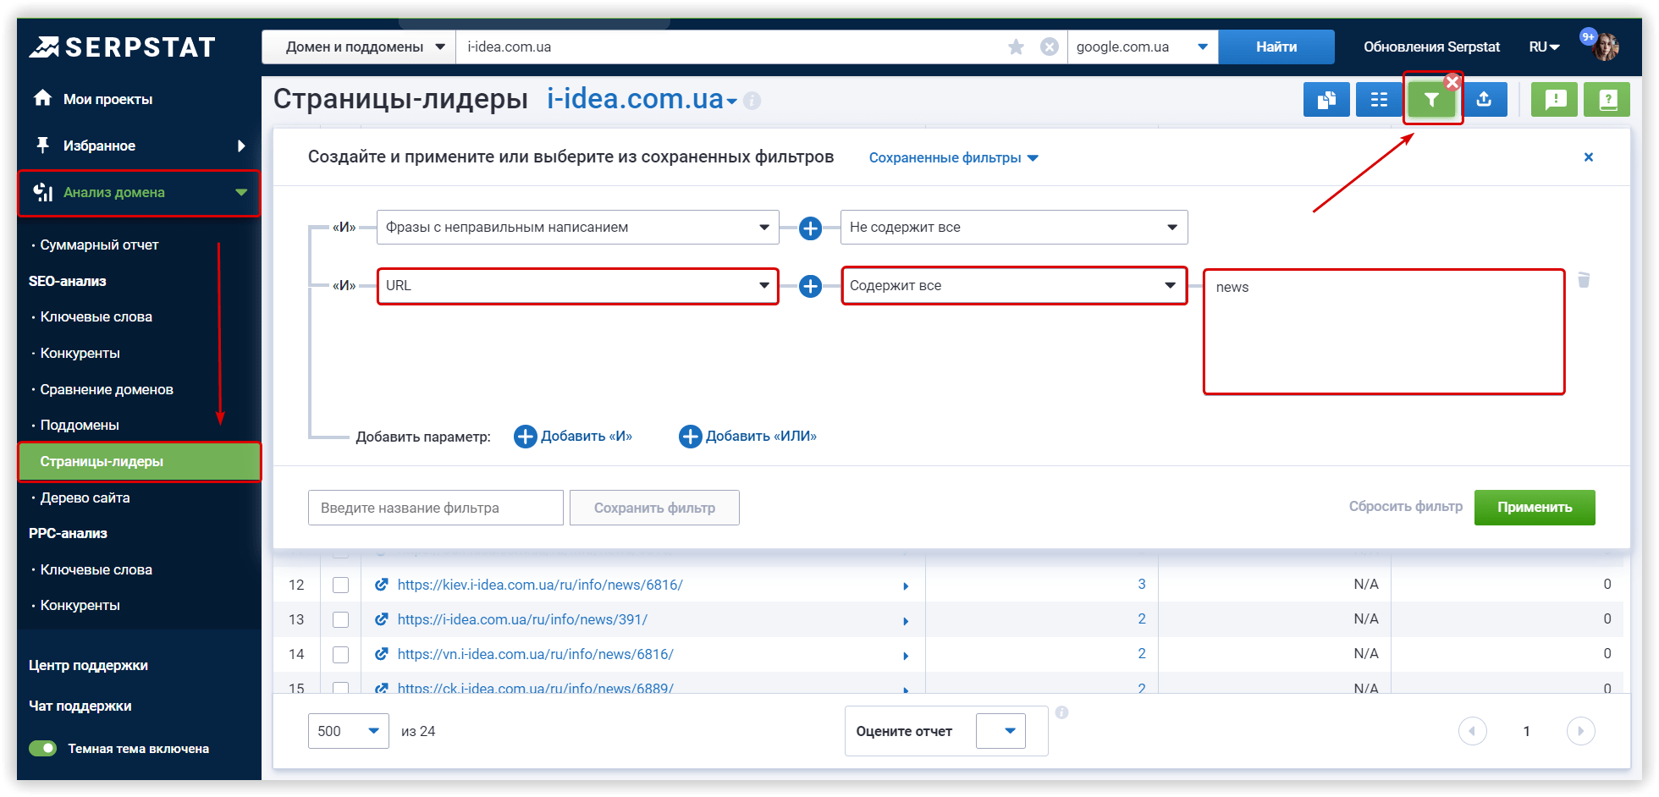Toggle the dark theme switch

42,749
